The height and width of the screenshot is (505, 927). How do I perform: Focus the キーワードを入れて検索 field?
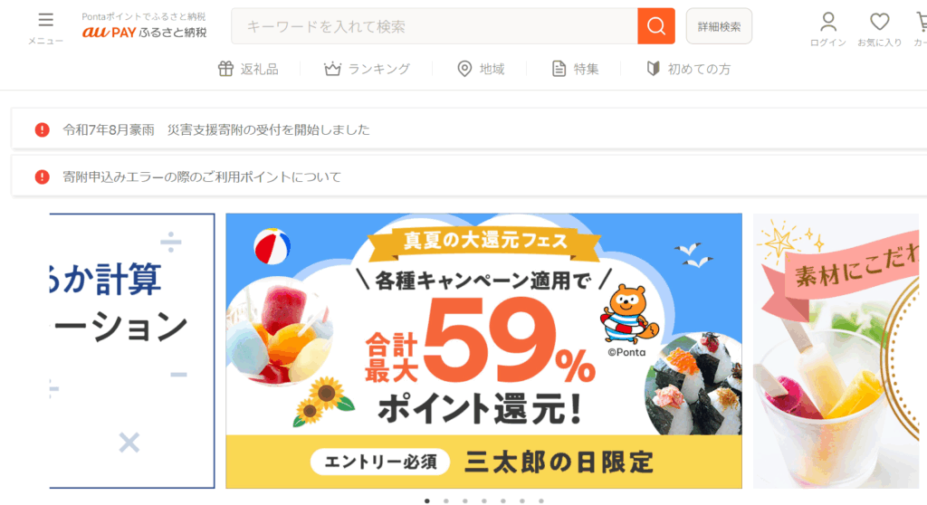(435, 26)
